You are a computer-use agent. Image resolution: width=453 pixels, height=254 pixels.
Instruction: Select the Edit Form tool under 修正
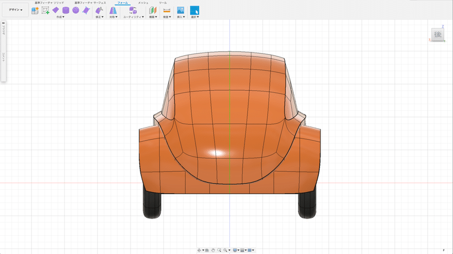tap(99, 10)
